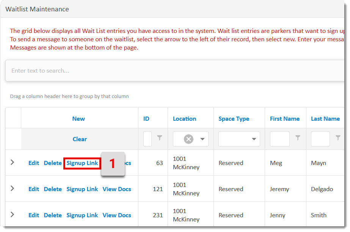Open View Docs for Jeremy Delgado

(x=117, y=189)
